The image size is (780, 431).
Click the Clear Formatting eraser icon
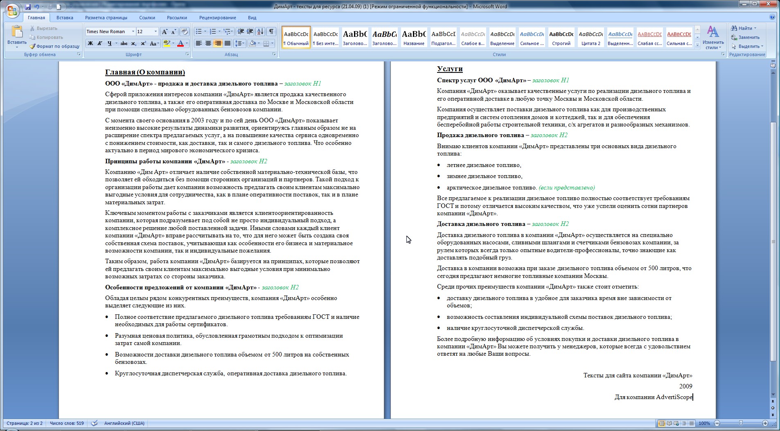point(184,32)
